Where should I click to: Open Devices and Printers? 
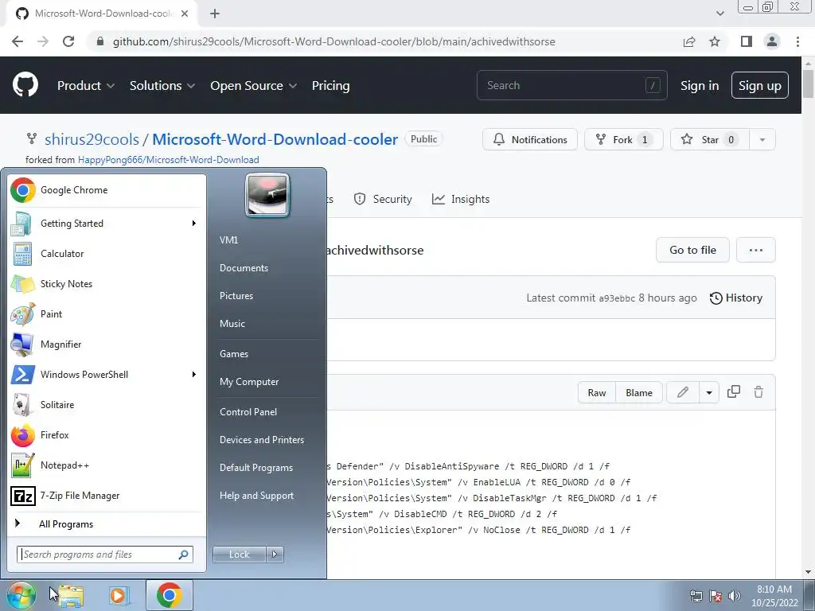(x=261, y=439)
